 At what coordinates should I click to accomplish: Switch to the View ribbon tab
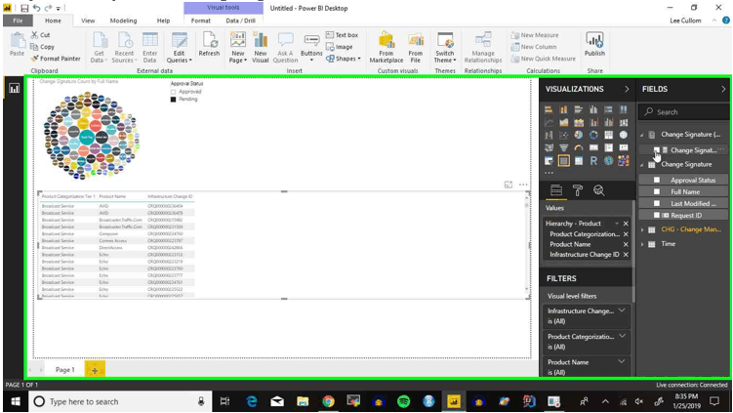(88, 21)
